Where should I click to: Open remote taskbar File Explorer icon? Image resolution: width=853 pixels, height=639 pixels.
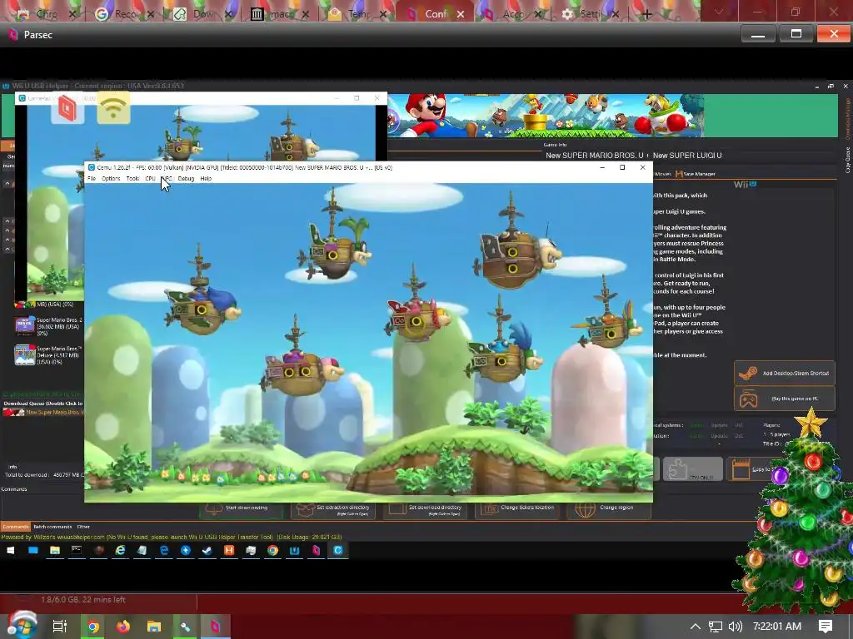(x=55, y=551)
